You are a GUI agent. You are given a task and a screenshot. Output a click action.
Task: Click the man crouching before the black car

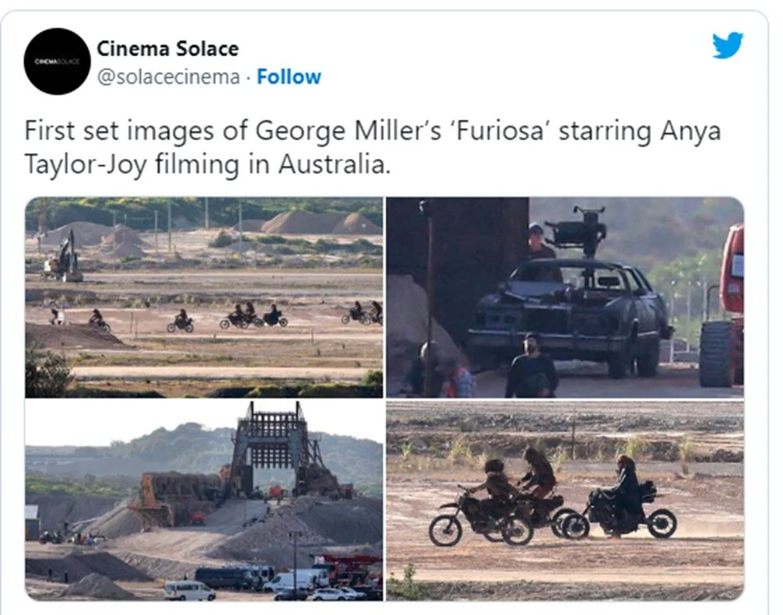(532, 366)
